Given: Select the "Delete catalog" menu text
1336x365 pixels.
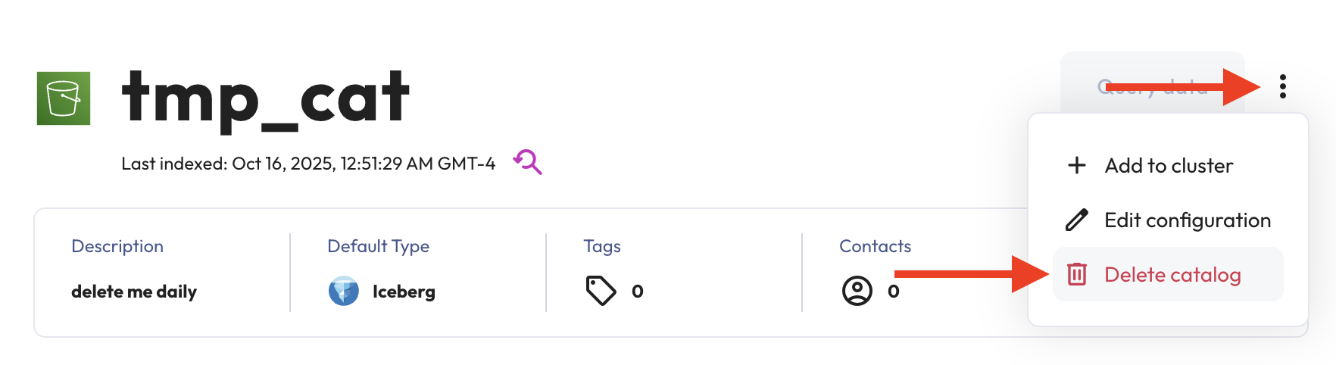Looking at the screenshot, I should pos(1172,274).
